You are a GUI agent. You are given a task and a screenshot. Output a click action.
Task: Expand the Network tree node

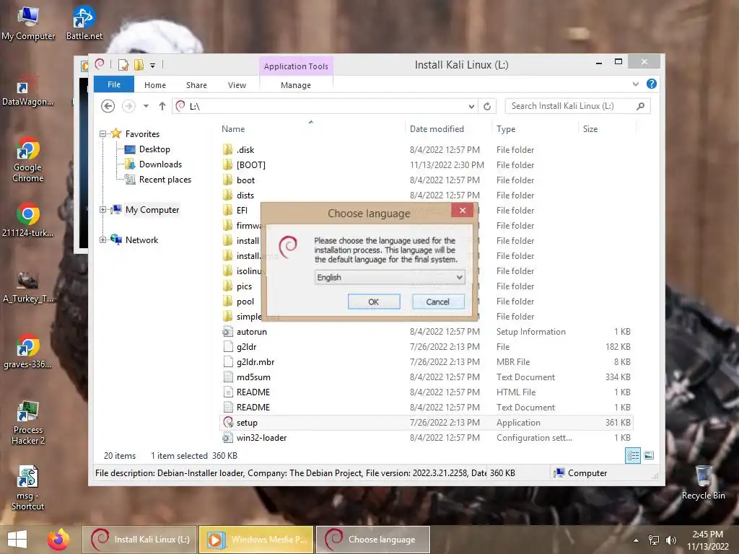[102, 240]
